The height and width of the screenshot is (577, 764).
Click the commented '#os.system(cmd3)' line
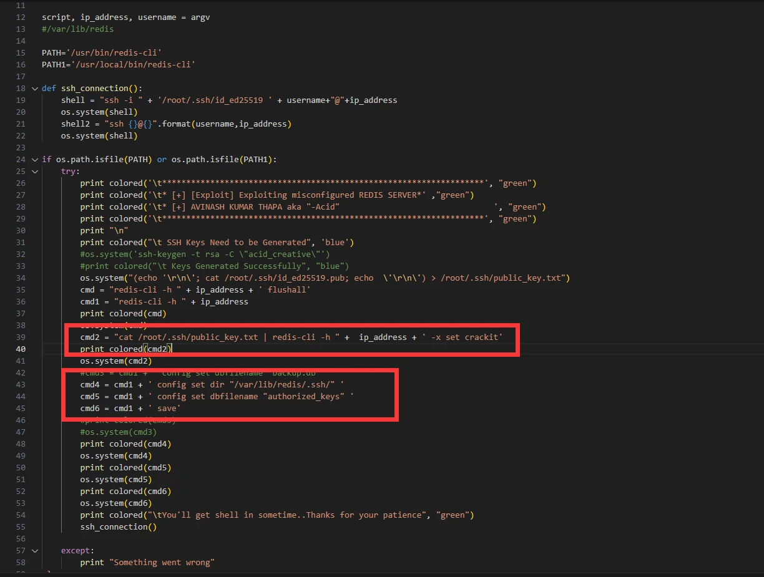[x=119, y=432]
